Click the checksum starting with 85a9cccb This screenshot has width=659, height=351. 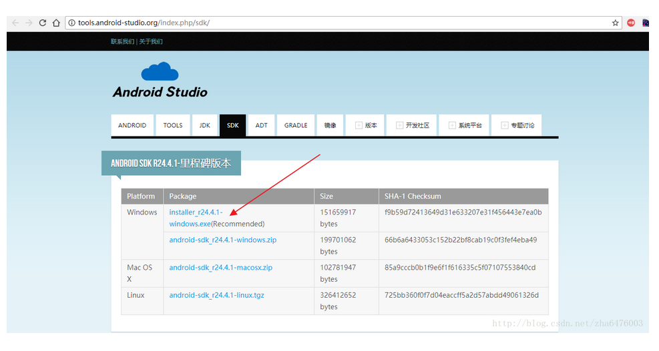coord(460,268)
